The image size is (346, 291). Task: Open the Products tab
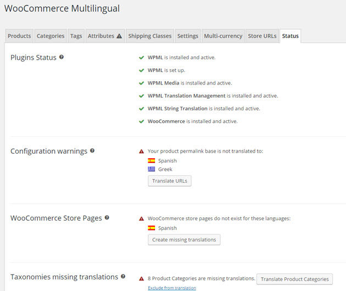[x=19, y=36]
